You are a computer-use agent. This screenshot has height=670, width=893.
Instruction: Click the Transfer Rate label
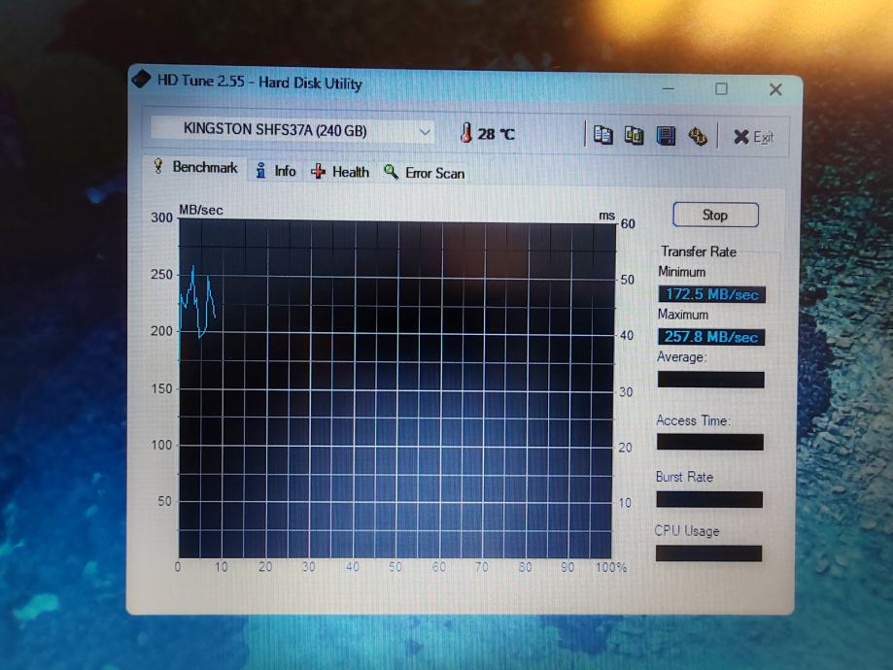coord(699,251)
